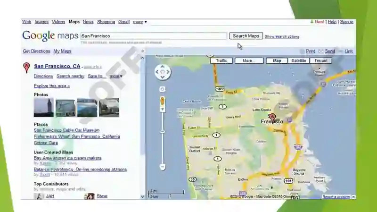Click Search nearby
Image resolution: width=377 pixels, height=212 pixels.
(70, 76)
